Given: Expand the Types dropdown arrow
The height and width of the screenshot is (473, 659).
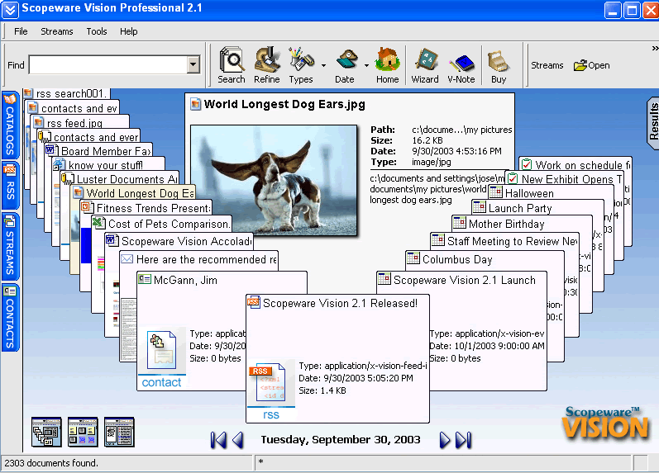Looking at the screenshot, I should click(323, 65).
